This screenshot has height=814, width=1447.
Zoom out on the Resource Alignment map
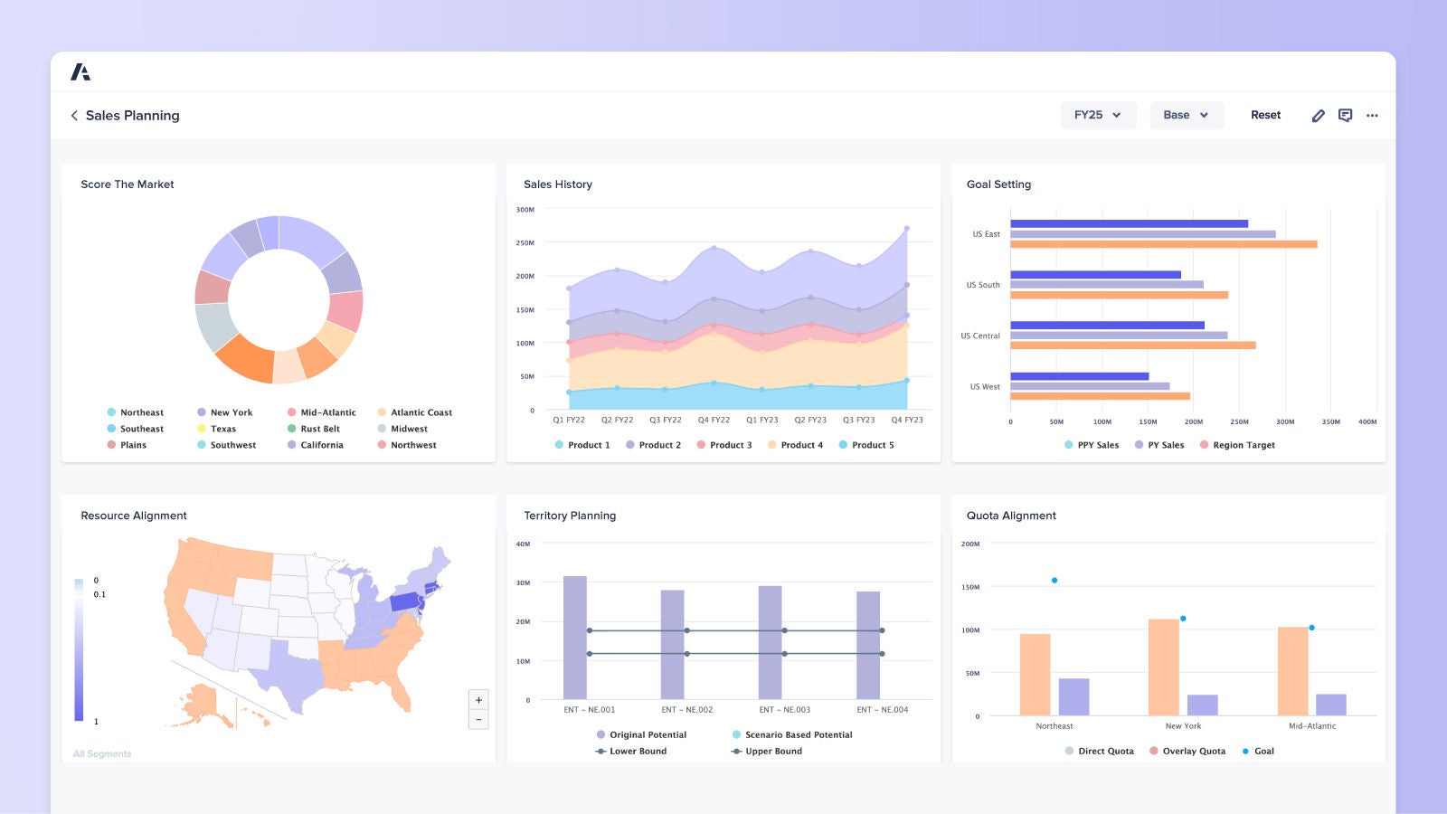(x=478, y=719)
